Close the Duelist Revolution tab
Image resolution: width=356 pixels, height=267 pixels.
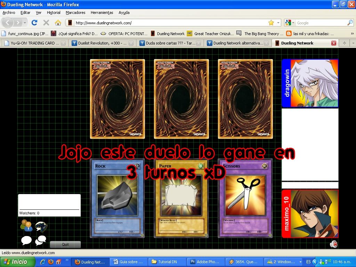[131, 43]
